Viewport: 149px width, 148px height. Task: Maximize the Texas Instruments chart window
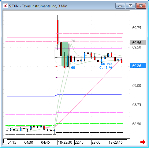[130, 6]
